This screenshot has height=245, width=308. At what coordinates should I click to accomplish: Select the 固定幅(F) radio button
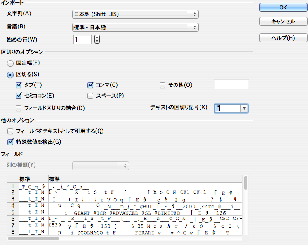10,63
